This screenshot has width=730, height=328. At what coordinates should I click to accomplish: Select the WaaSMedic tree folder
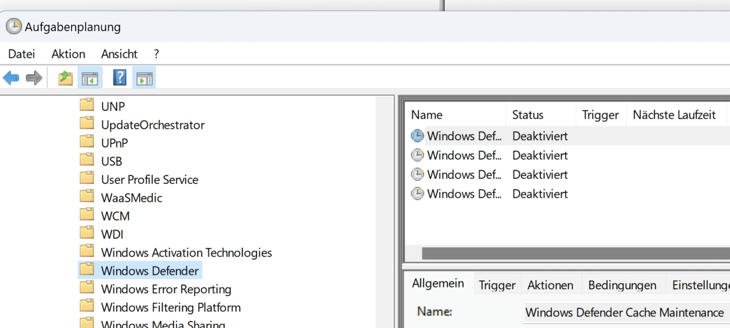point(131,198)
